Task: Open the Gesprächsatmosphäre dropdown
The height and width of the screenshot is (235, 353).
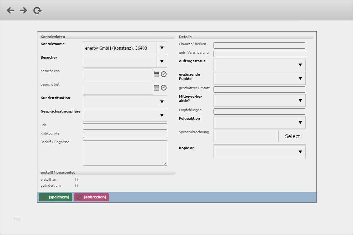Action: 125,115
